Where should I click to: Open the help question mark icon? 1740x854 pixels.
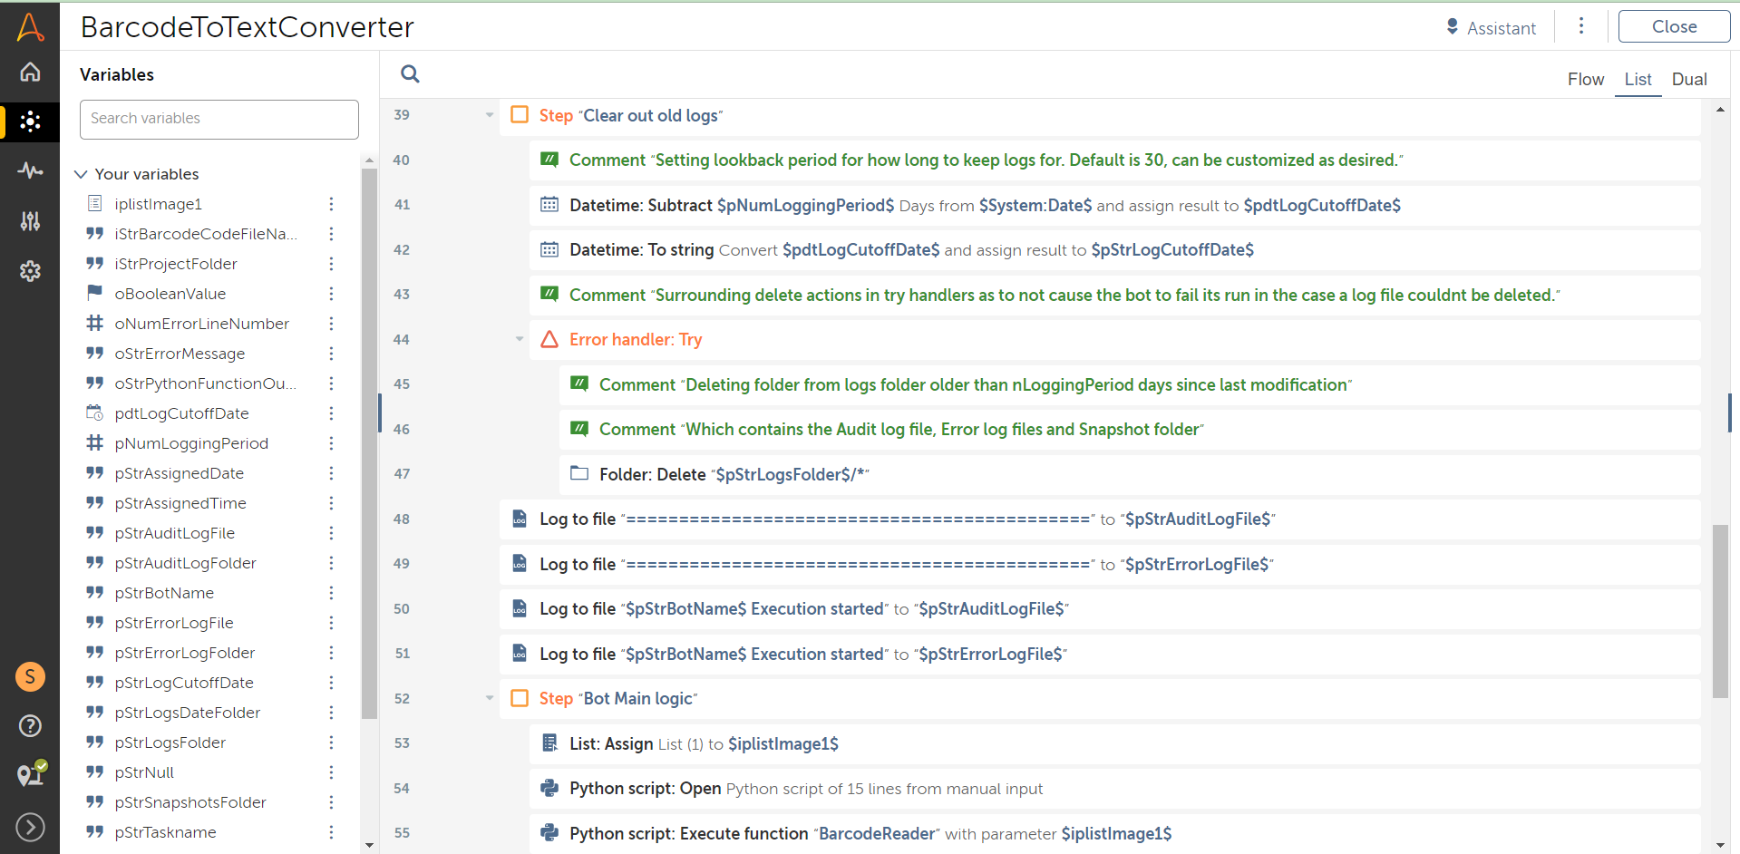[30, 725]
